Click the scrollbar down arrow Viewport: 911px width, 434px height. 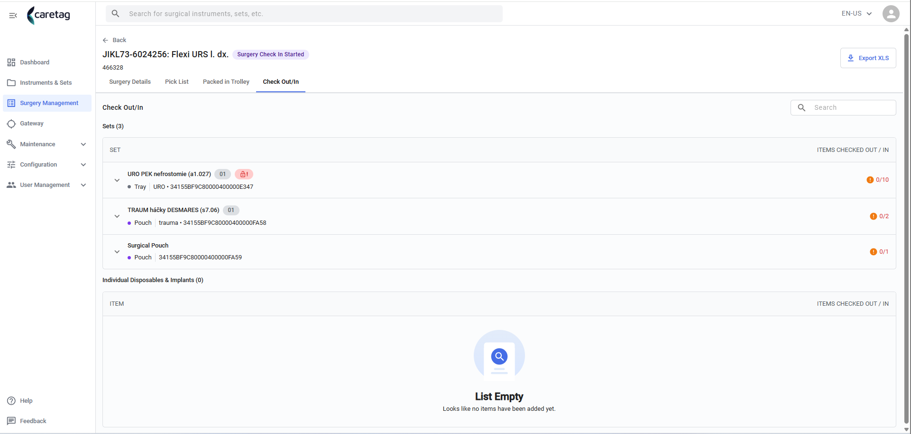coord(906,429)
